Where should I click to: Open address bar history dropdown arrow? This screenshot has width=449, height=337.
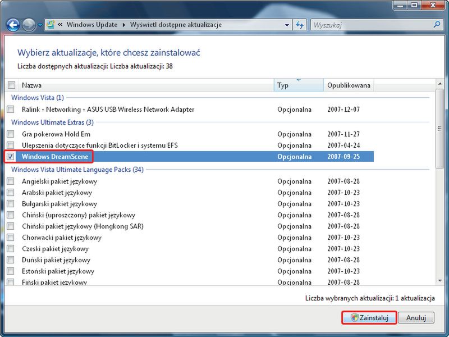[287, 25]
